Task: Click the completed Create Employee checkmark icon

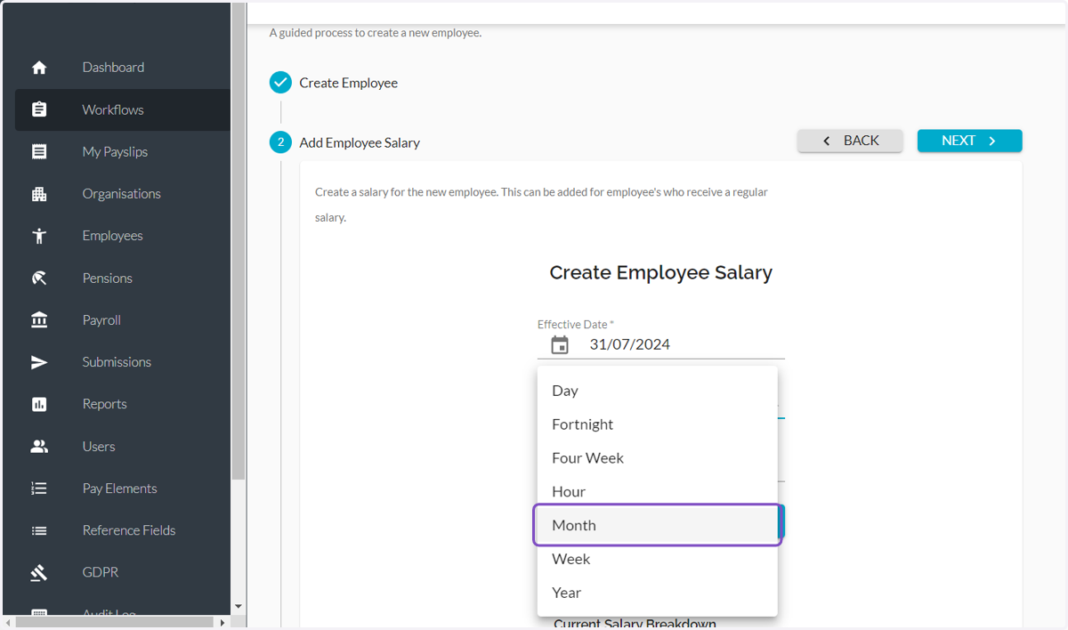Action: [280, 83]
